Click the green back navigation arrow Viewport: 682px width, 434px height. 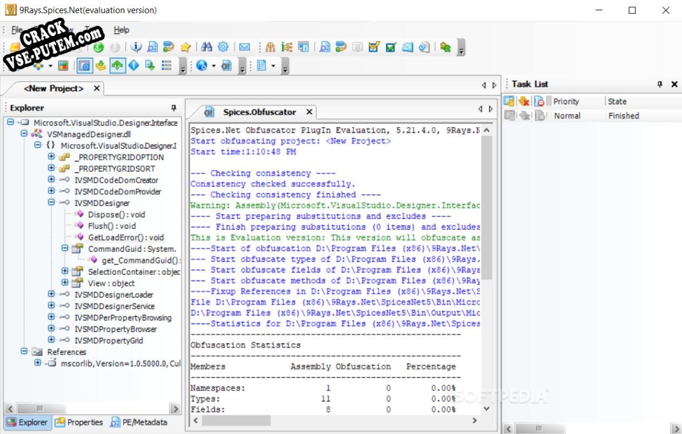pos(98,47)
